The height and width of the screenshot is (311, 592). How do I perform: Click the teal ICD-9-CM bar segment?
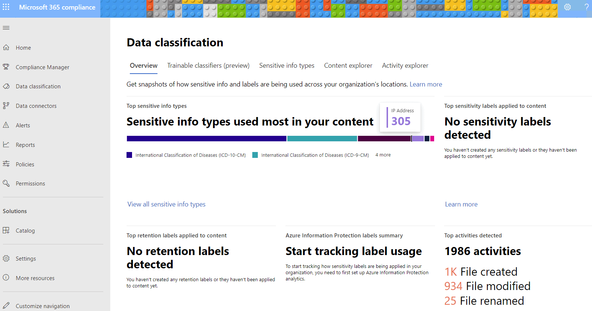point(322,139)
